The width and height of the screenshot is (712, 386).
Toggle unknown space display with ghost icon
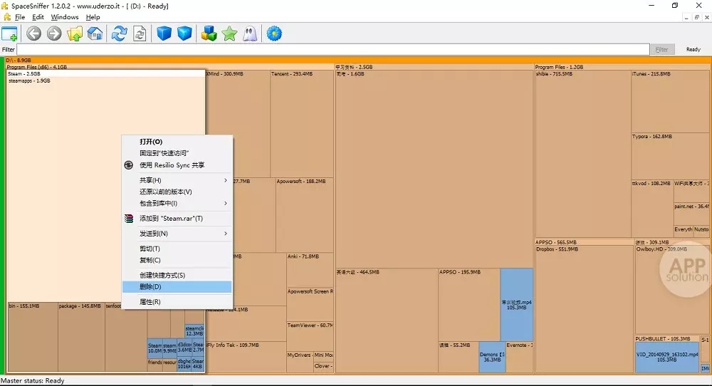249,33
